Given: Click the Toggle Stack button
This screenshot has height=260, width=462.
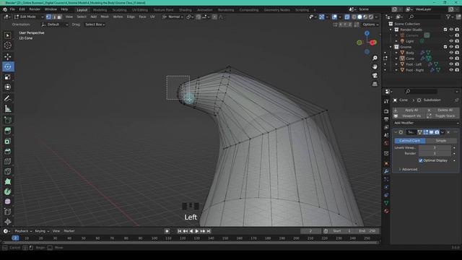Looking at the screenshot, I should click(x=443, y=116).
